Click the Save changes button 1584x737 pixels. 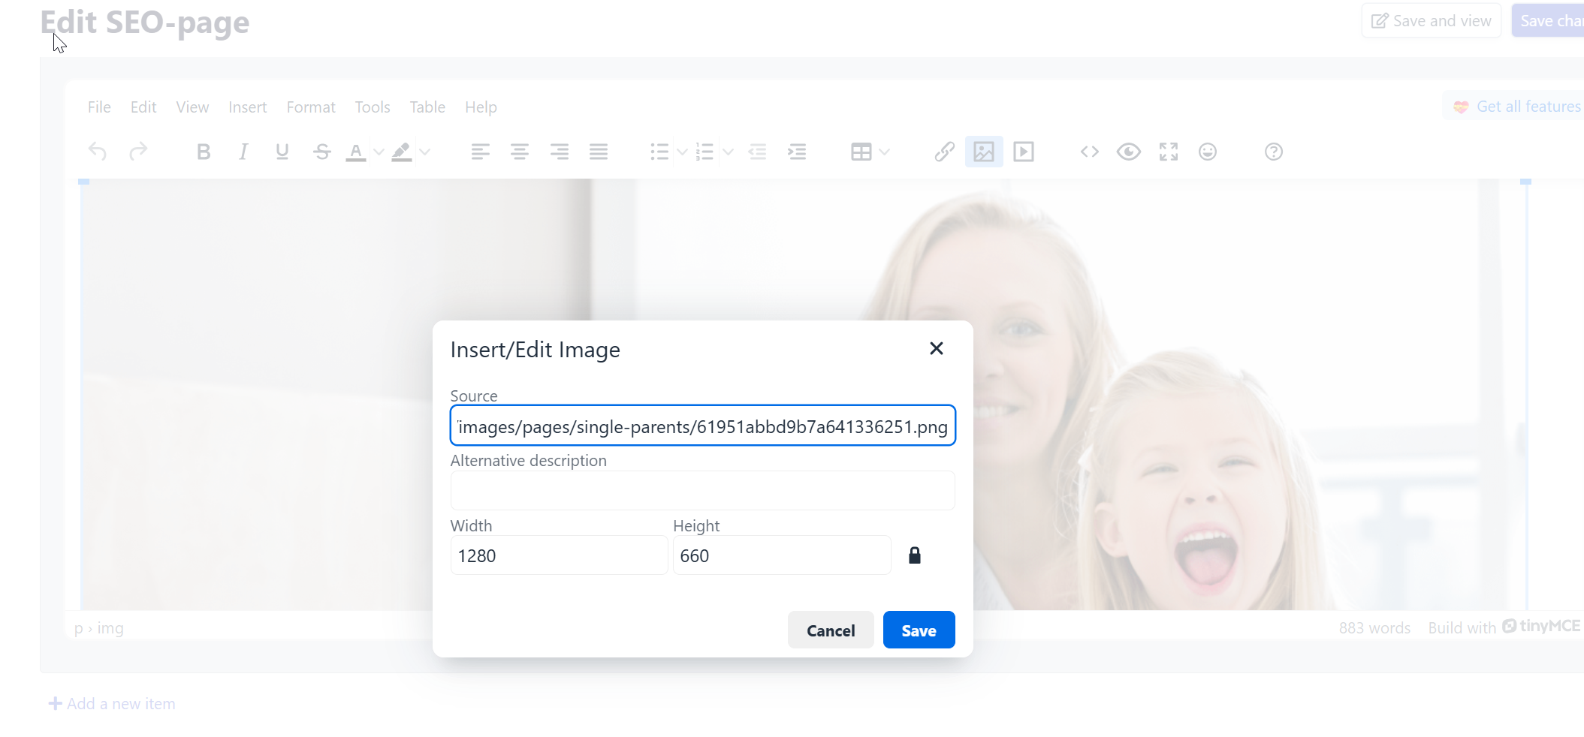[x=1549, y=21]
